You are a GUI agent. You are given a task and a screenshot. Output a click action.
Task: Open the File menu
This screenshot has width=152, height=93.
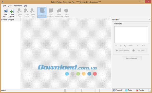5,6
